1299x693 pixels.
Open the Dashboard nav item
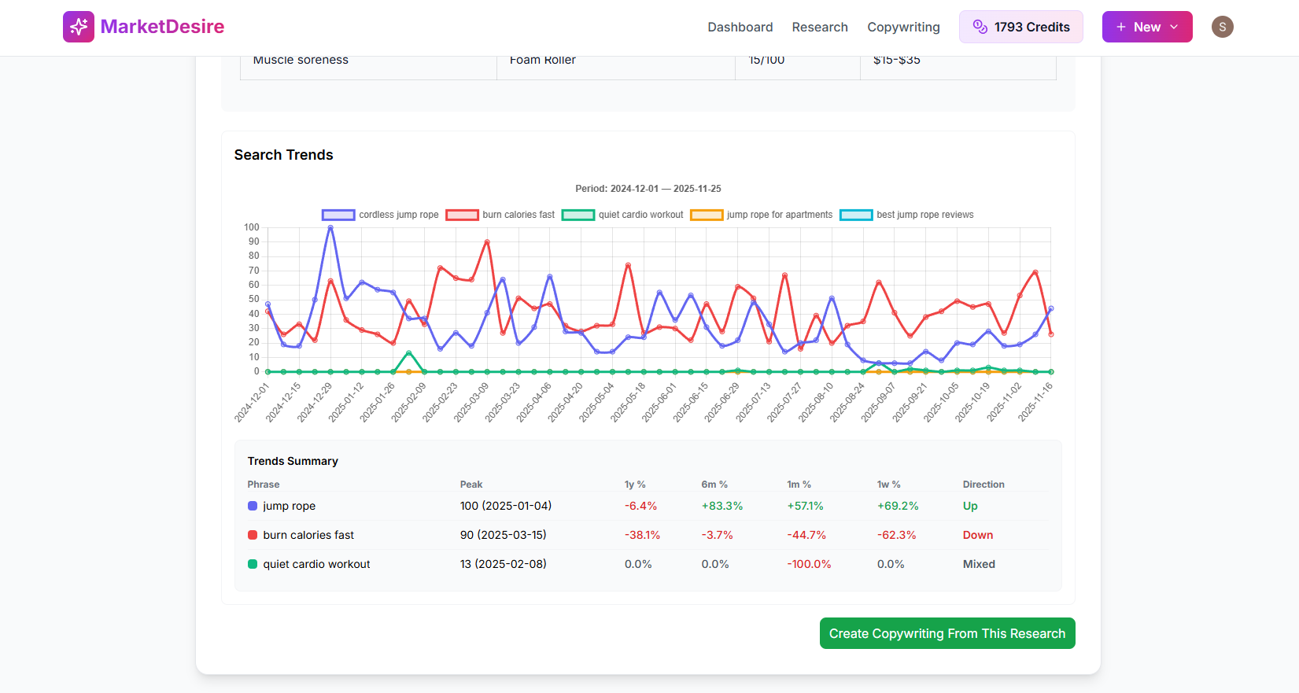(740, 27)
